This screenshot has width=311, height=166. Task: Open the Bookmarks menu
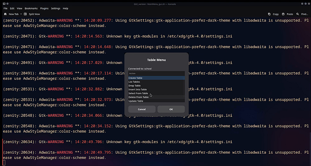click(31, 8)
